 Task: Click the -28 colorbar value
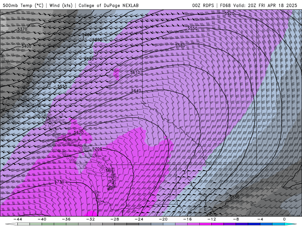click(115, 219)
